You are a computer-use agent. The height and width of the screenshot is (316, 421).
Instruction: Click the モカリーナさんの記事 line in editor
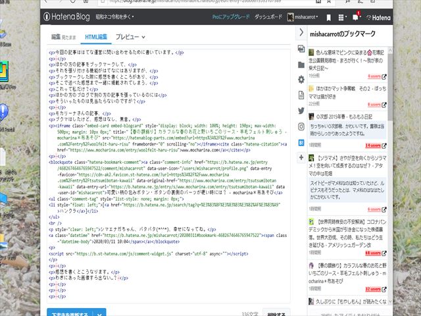pyautogui.click(x=80, y=113)
